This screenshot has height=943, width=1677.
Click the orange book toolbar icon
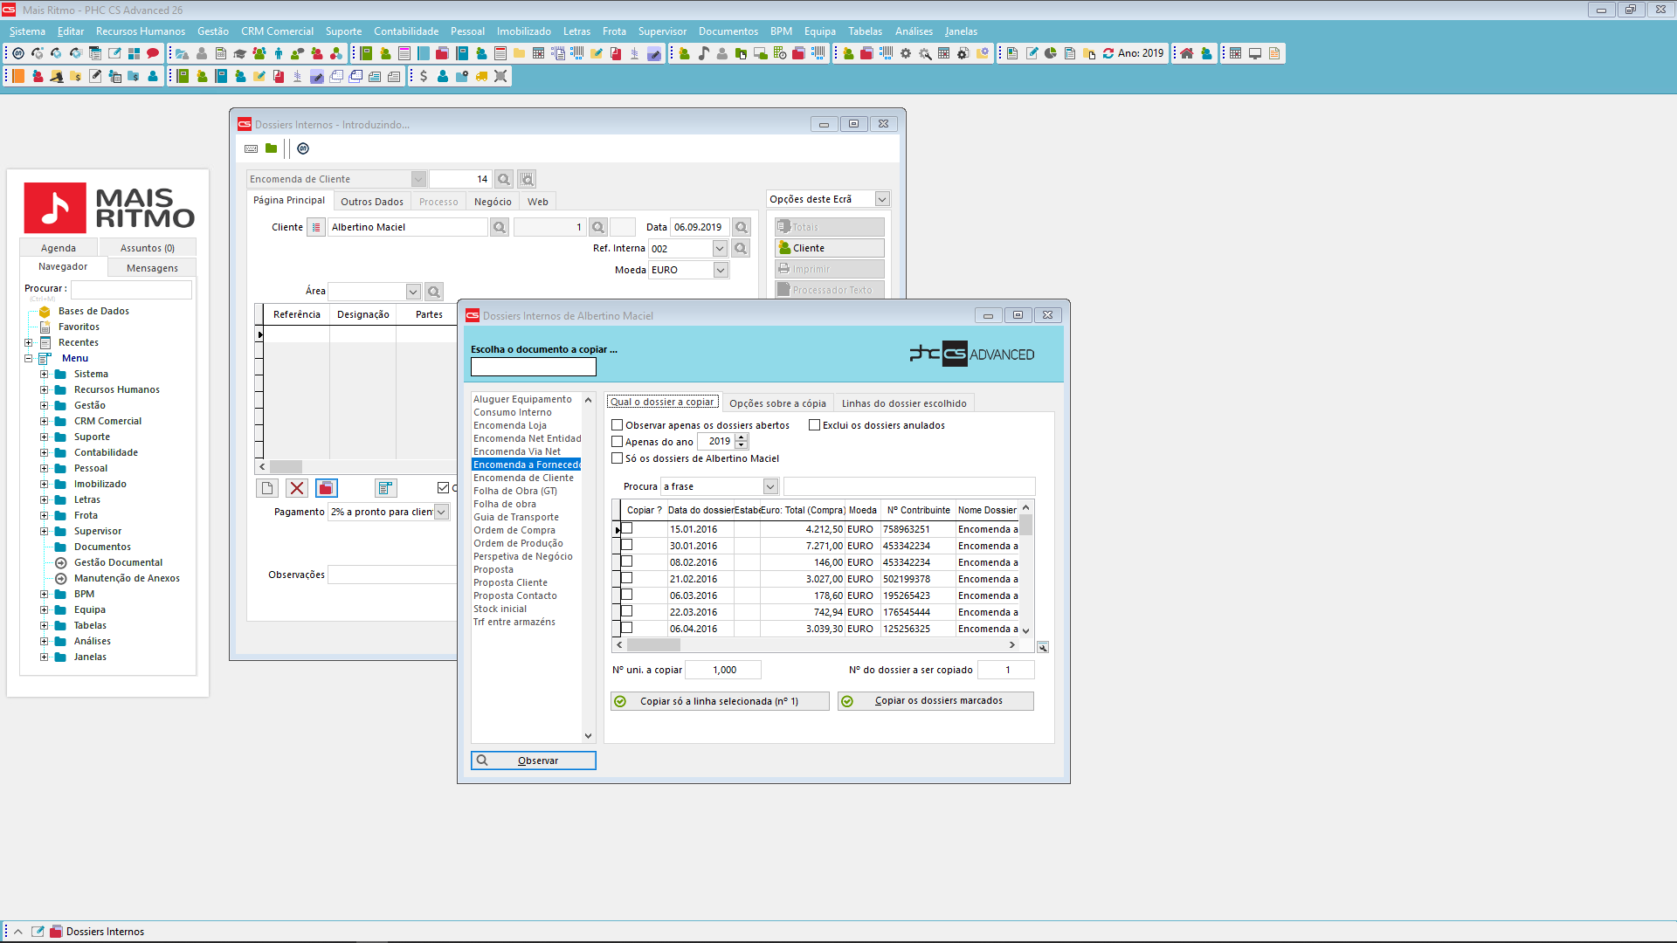18,76
